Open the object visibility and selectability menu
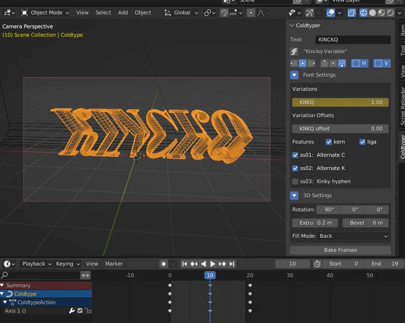Screen dimensions: 405x323 point(295,13)
